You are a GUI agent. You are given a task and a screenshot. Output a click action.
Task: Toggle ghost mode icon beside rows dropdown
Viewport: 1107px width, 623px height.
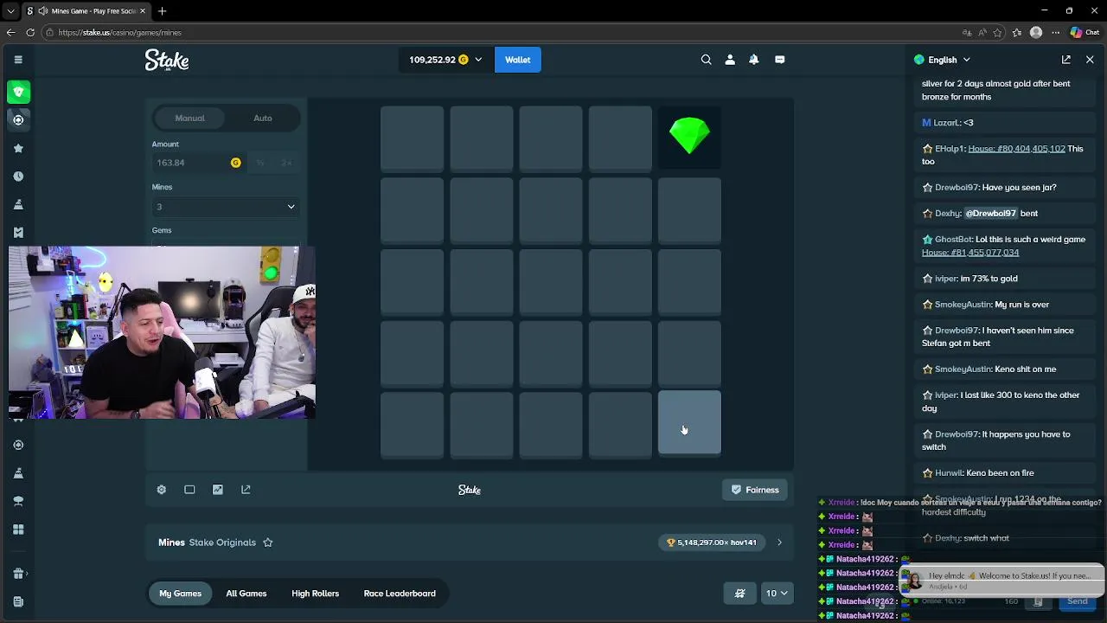(739, 594)
